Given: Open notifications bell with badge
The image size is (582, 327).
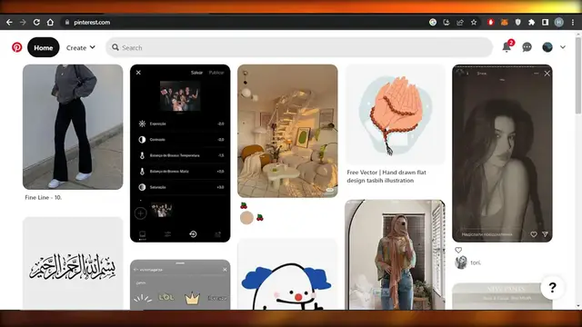Looking at the screenshot, I should click(x=507, y=46).
